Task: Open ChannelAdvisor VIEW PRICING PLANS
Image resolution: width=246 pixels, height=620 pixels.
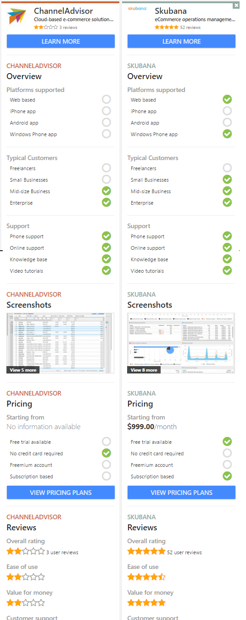Action: click(61, 493)
